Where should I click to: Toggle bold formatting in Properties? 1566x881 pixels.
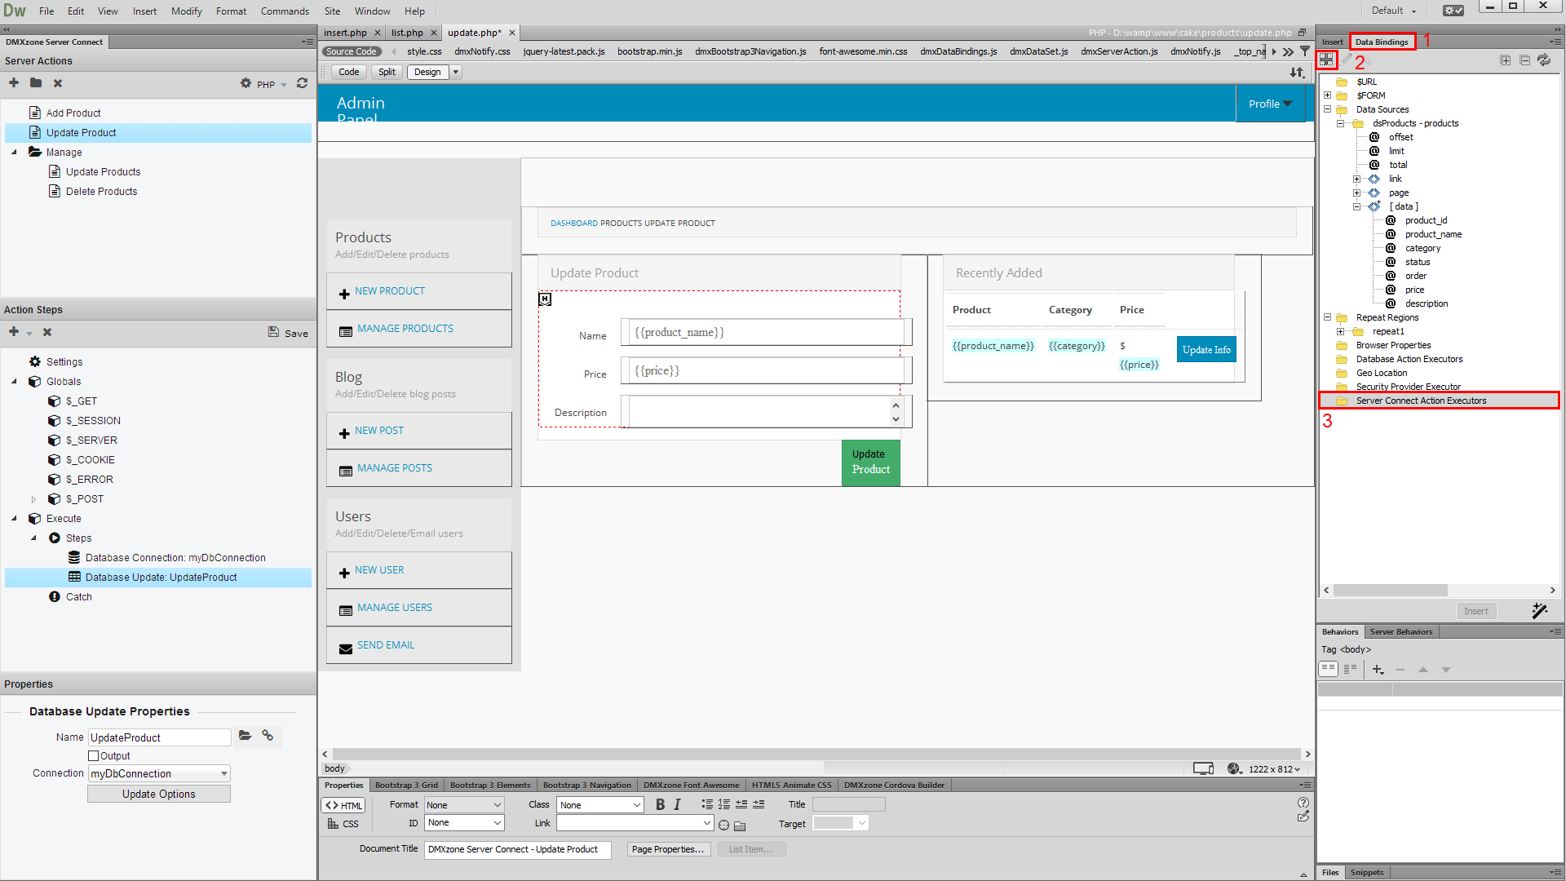tap(660, 804)
